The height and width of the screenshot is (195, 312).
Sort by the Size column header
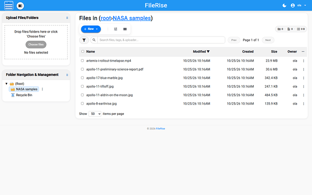(274, 52)
